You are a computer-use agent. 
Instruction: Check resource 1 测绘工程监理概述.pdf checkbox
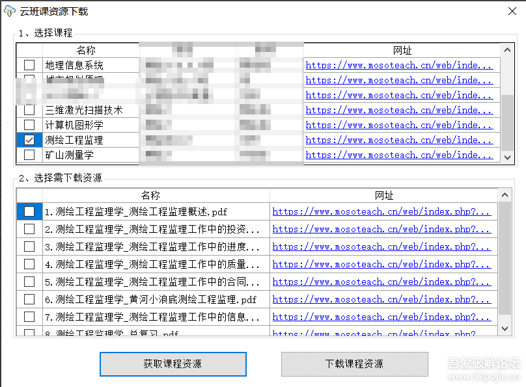point(29,211)
